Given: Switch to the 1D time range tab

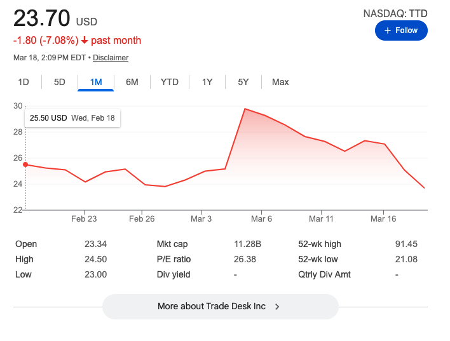Looking at the screenshot, I should pyautogui.click(x=24, y=82).
